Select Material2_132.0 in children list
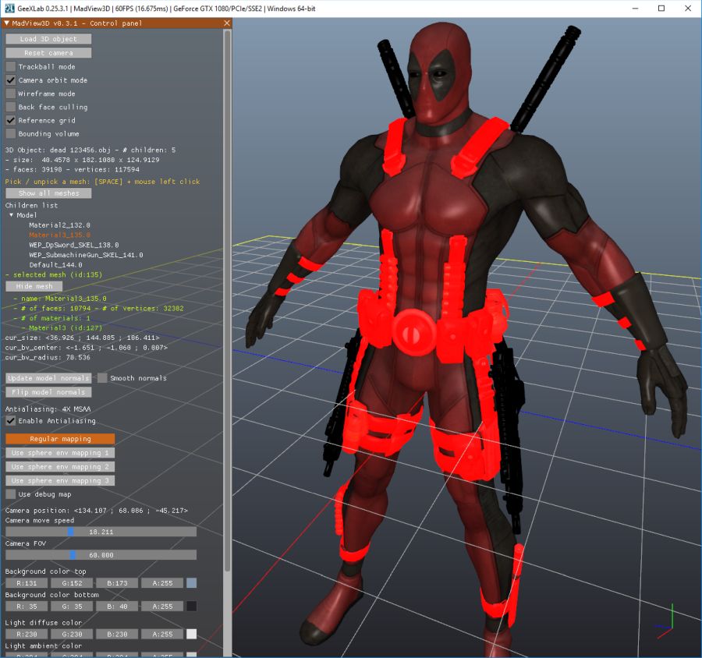This screenshot has height=658, width=702. (59, 225)
